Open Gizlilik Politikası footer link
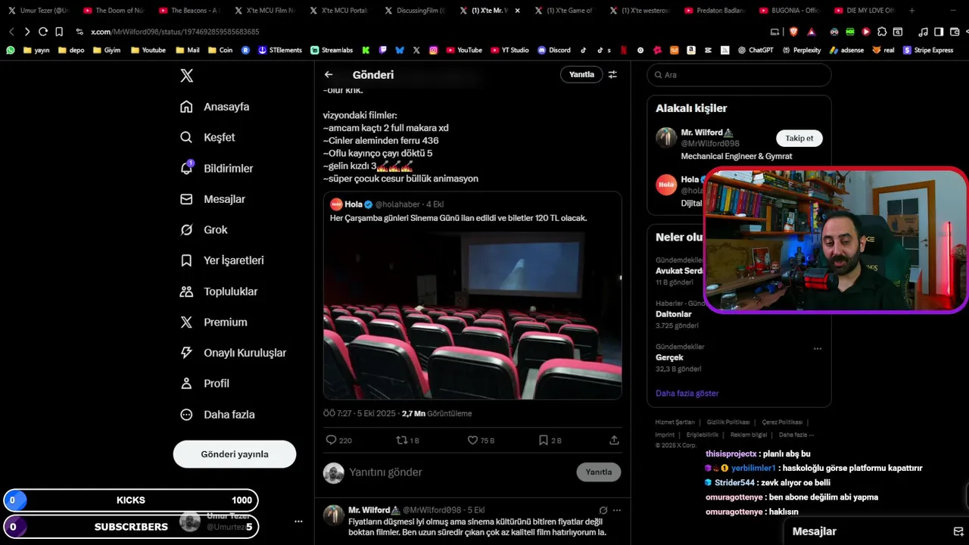Image resolution: width=969 pixels, height=545 pixels. (728, 422)
